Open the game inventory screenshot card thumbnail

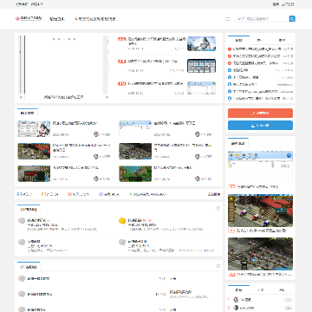34,173
